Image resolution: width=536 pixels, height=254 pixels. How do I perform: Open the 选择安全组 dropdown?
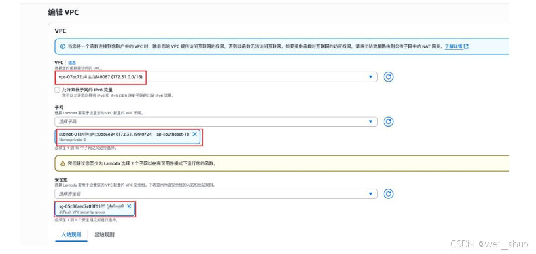216,194
